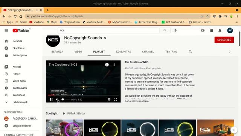241x136 pixels.
Task: Open a new browser tab
Action: [47, 10]
